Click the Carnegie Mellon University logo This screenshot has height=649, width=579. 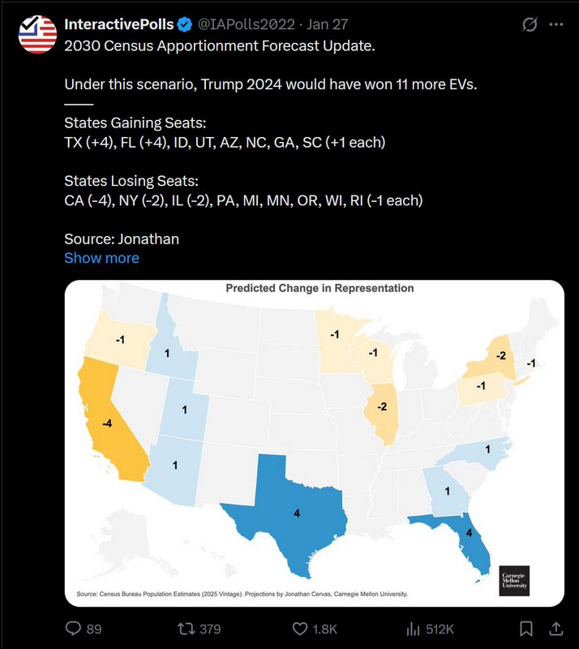(514, 582)
